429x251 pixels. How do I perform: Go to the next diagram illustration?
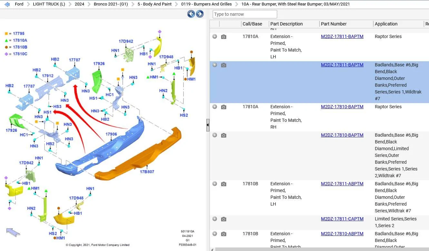click(x=200, y=14)
